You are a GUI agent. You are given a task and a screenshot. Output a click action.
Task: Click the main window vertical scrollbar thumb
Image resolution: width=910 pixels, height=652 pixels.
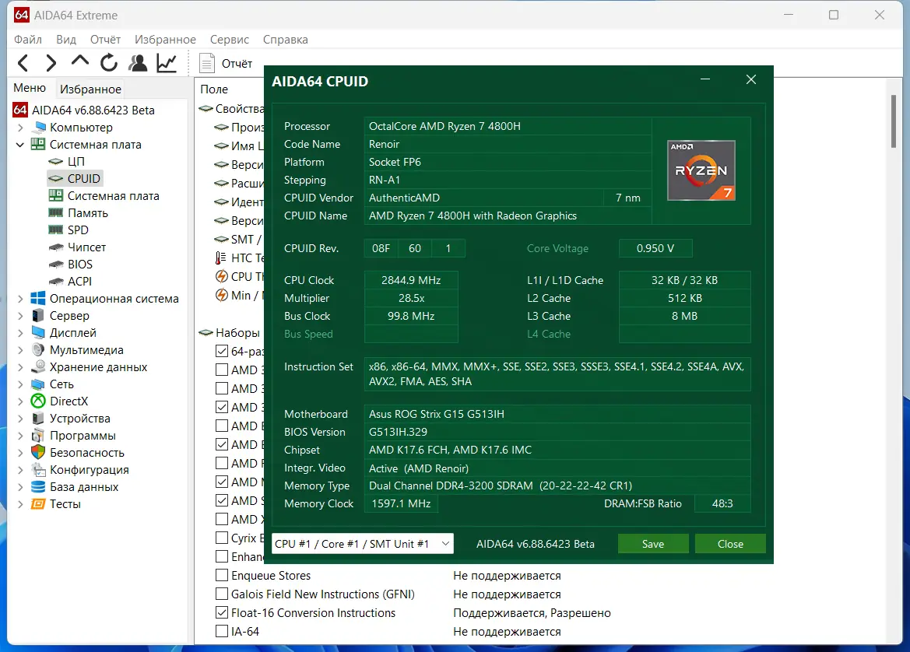894,122
